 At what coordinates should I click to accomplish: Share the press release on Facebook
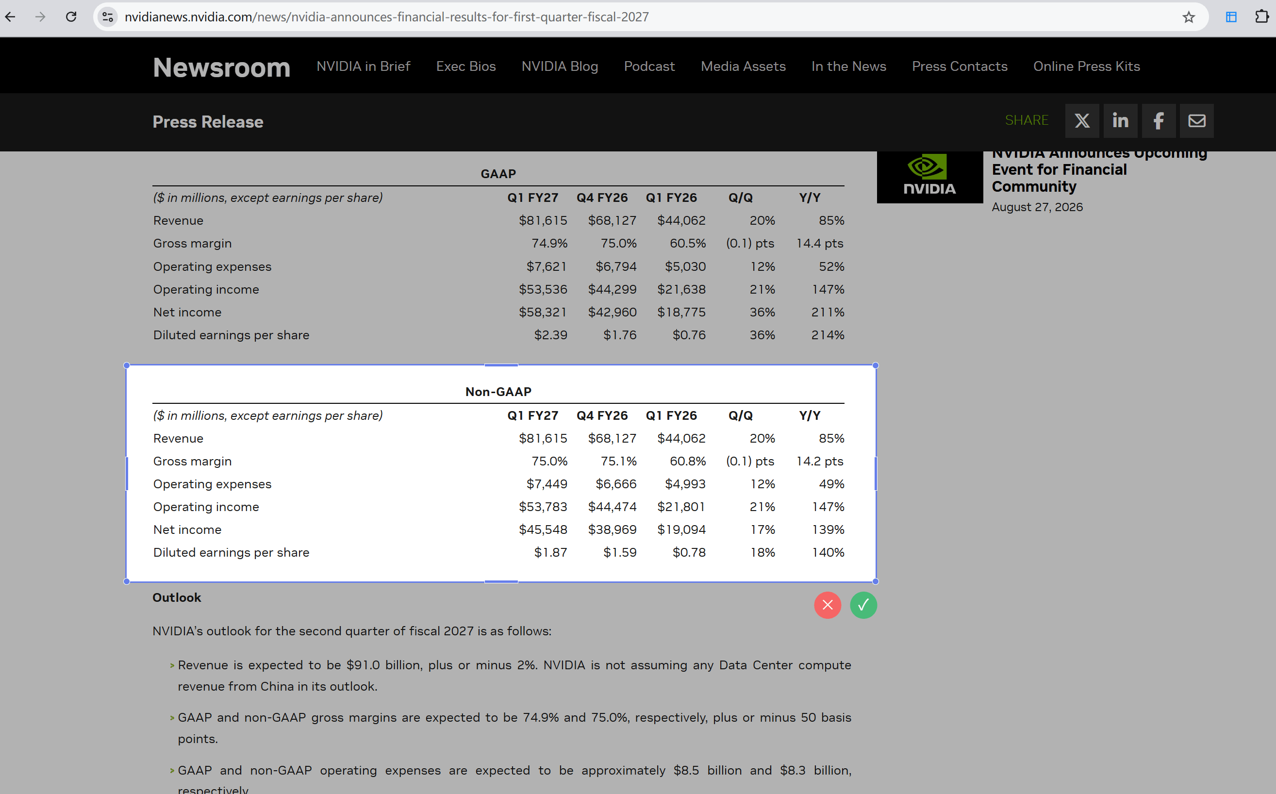coord(1159,121)
